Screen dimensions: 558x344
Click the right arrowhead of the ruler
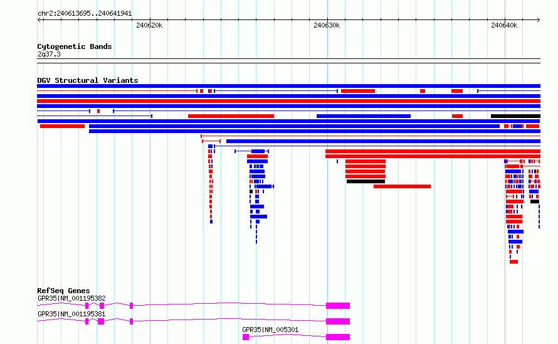pos(539,20)
